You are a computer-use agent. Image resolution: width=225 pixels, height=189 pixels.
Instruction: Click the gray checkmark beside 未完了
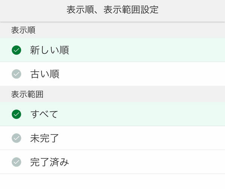point(16,138)
